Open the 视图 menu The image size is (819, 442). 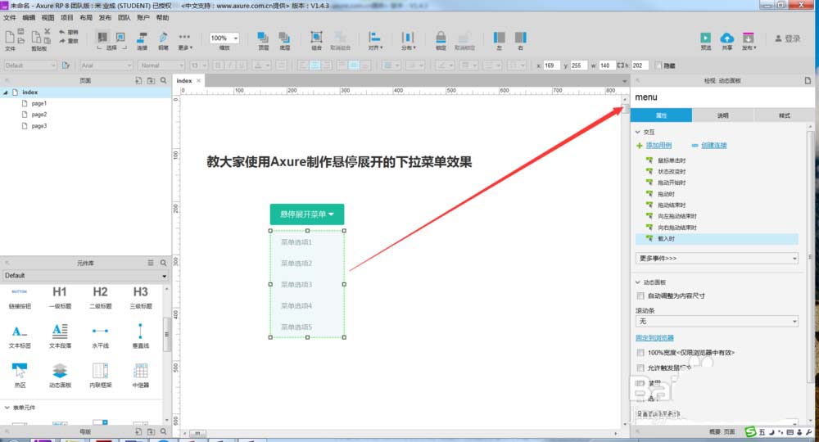coord(48,18)
